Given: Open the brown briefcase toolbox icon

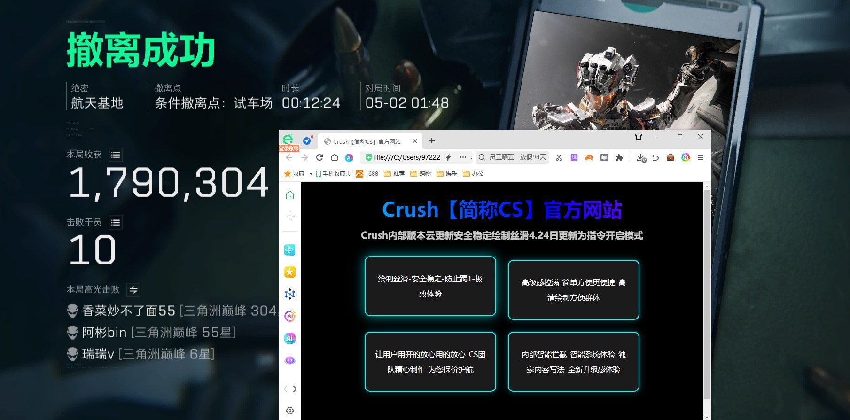Looking at the screenshot, I should coord(671,157).
